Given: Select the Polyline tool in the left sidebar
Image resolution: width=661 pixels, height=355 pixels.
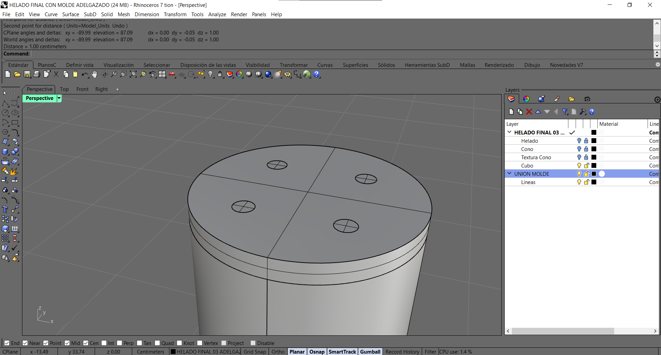Looking at the screenshot, I should click(x=5, y=103).
